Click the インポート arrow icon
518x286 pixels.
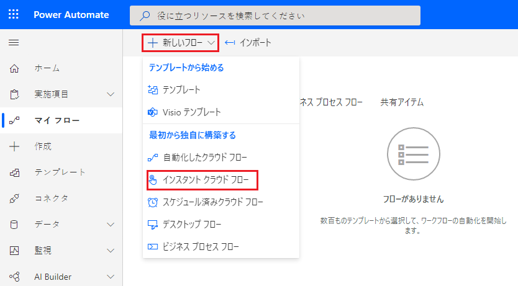point(230,43)
